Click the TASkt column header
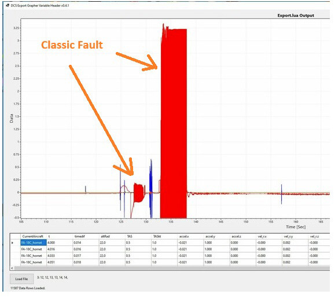 point(164,236)
